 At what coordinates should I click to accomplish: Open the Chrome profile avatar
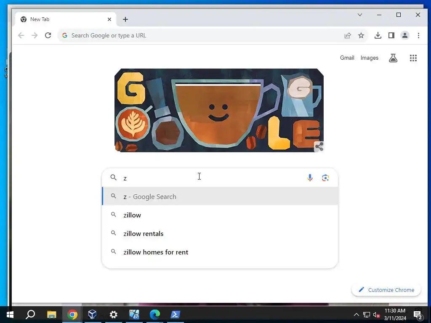[x=404, y=35]
